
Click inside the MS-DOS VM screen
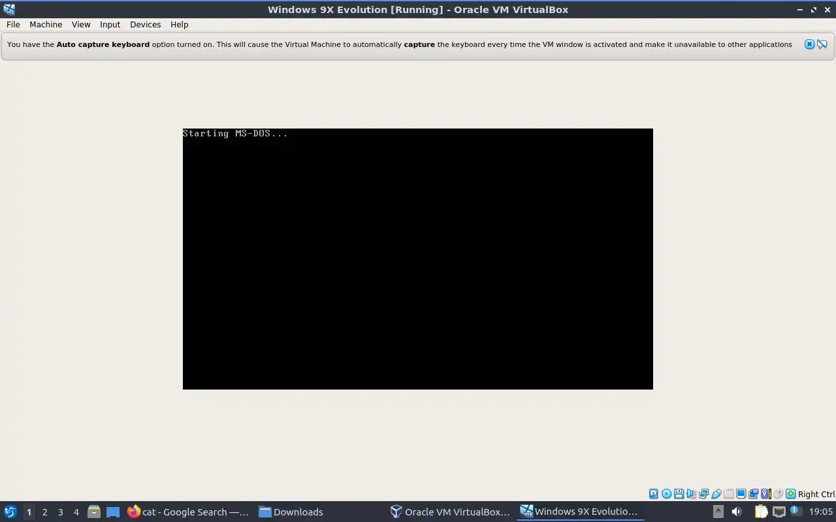(x=418, y=259)
